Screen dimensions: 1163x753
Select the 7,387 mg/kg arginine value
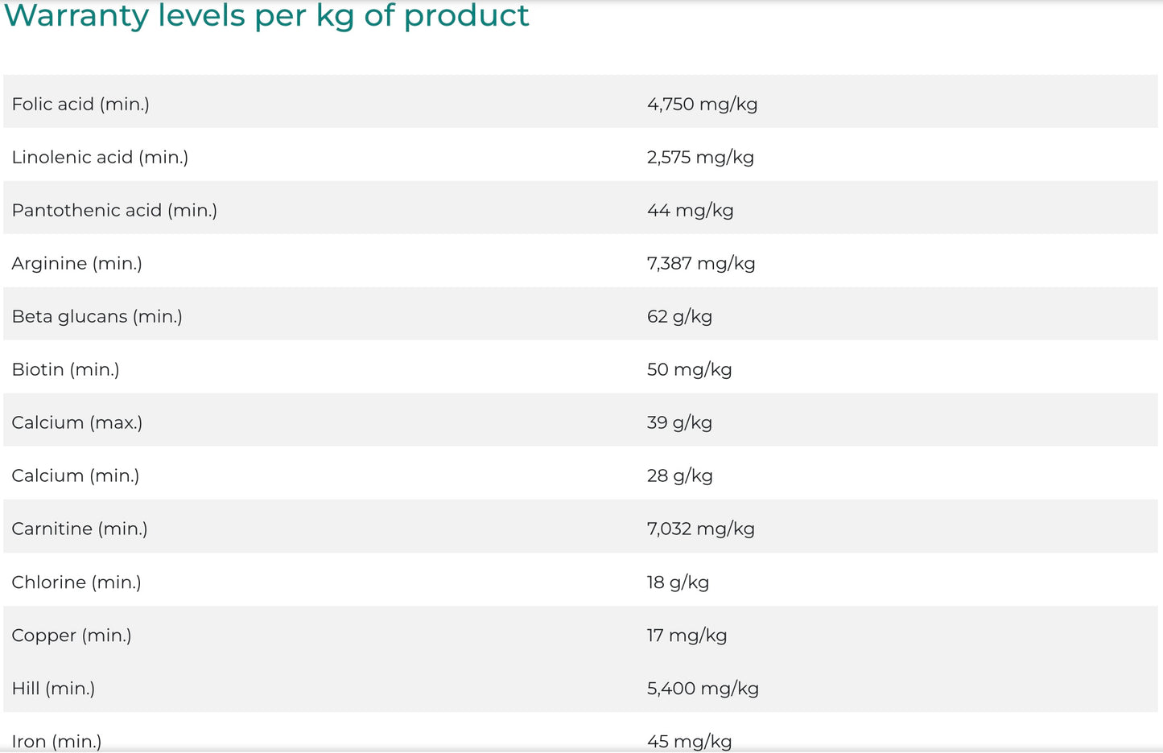point(701,263)
